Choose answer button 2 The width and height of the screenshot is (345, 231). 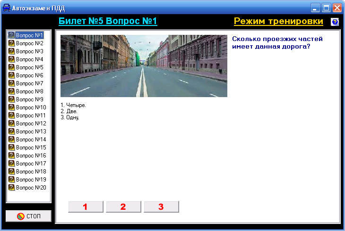tap(123, 206)
